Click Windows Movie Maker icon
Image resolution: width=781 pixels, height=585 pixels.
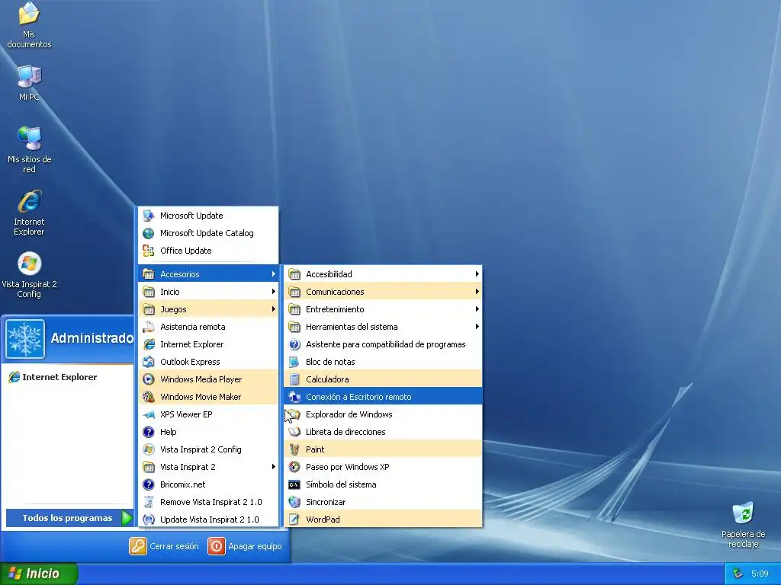click(149, 396)
